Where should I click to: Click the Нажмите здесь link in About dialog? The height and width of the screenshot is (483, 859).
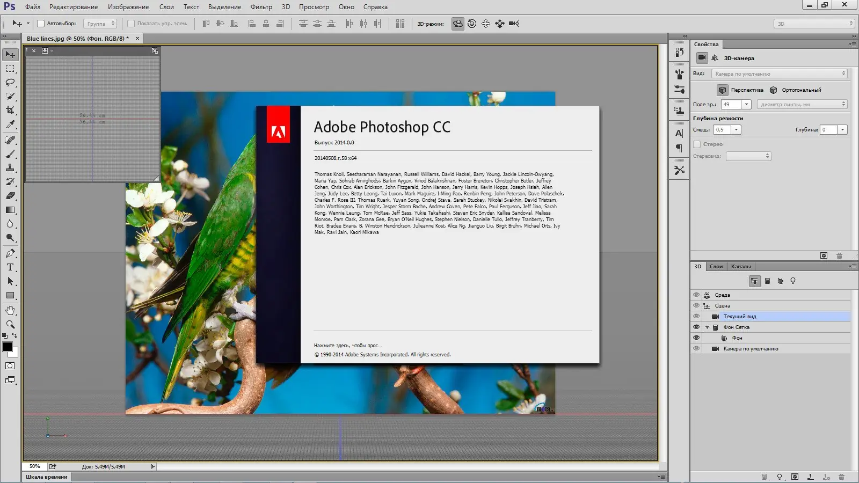coord(347,346)
